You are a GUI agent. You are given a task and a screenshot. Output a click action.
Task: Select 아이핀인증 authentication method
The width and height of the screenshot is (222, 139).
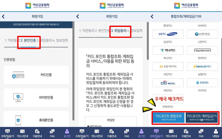tap(36, 97)
